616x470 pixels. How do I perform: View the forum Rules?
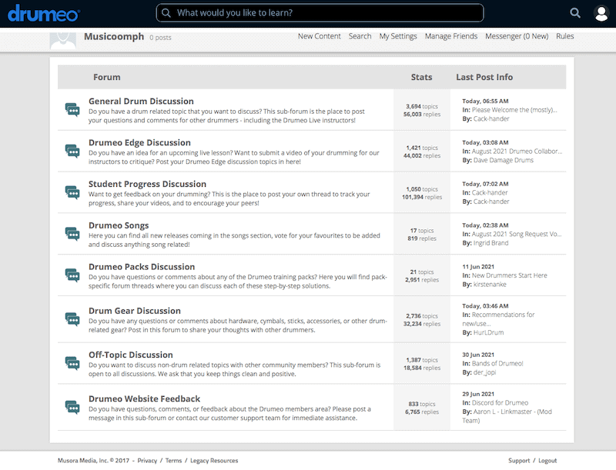565,36
